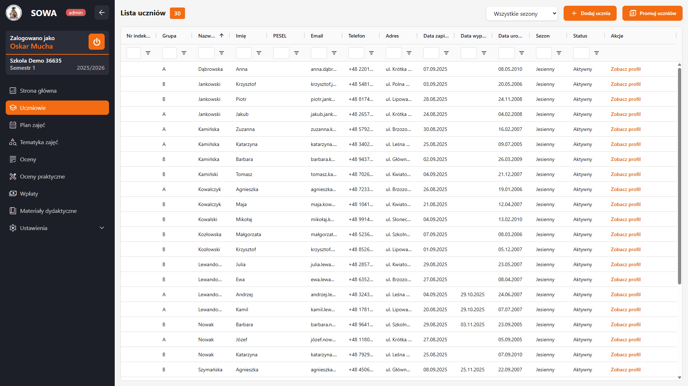Open Oceny praktyczne in sidebar
The width and height of the screenshot is (688, 386).
[42, 176]
